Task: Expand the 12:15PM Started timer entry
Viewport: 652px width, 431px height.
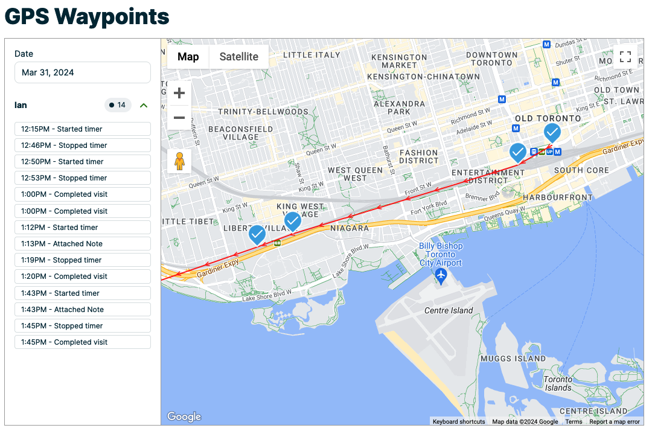Action: (x=82, y=129)
